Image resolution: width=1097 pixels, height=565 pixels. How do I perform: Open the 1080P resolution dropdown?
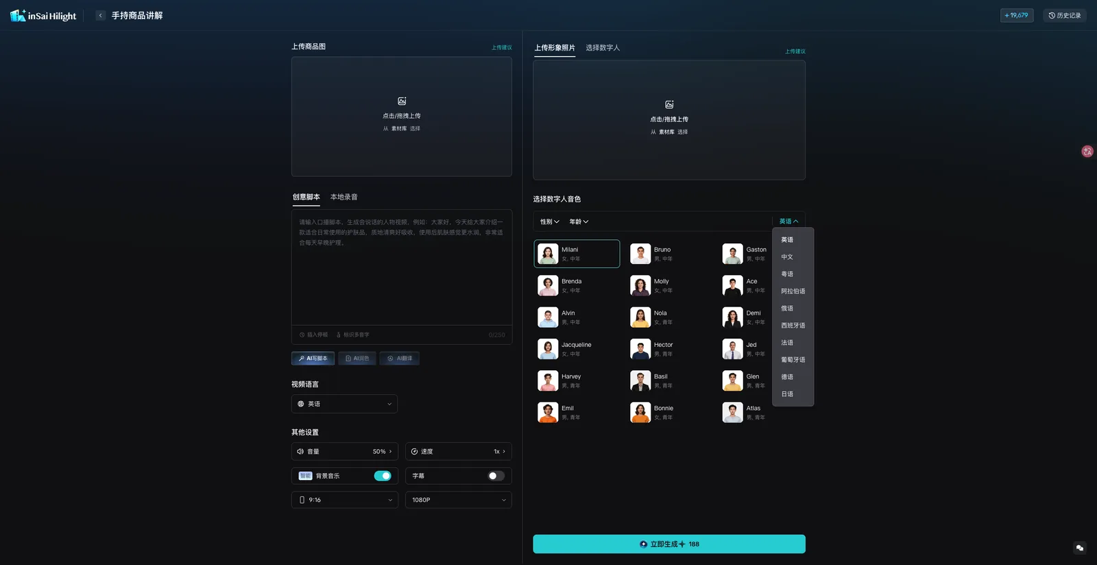[458, 500]
